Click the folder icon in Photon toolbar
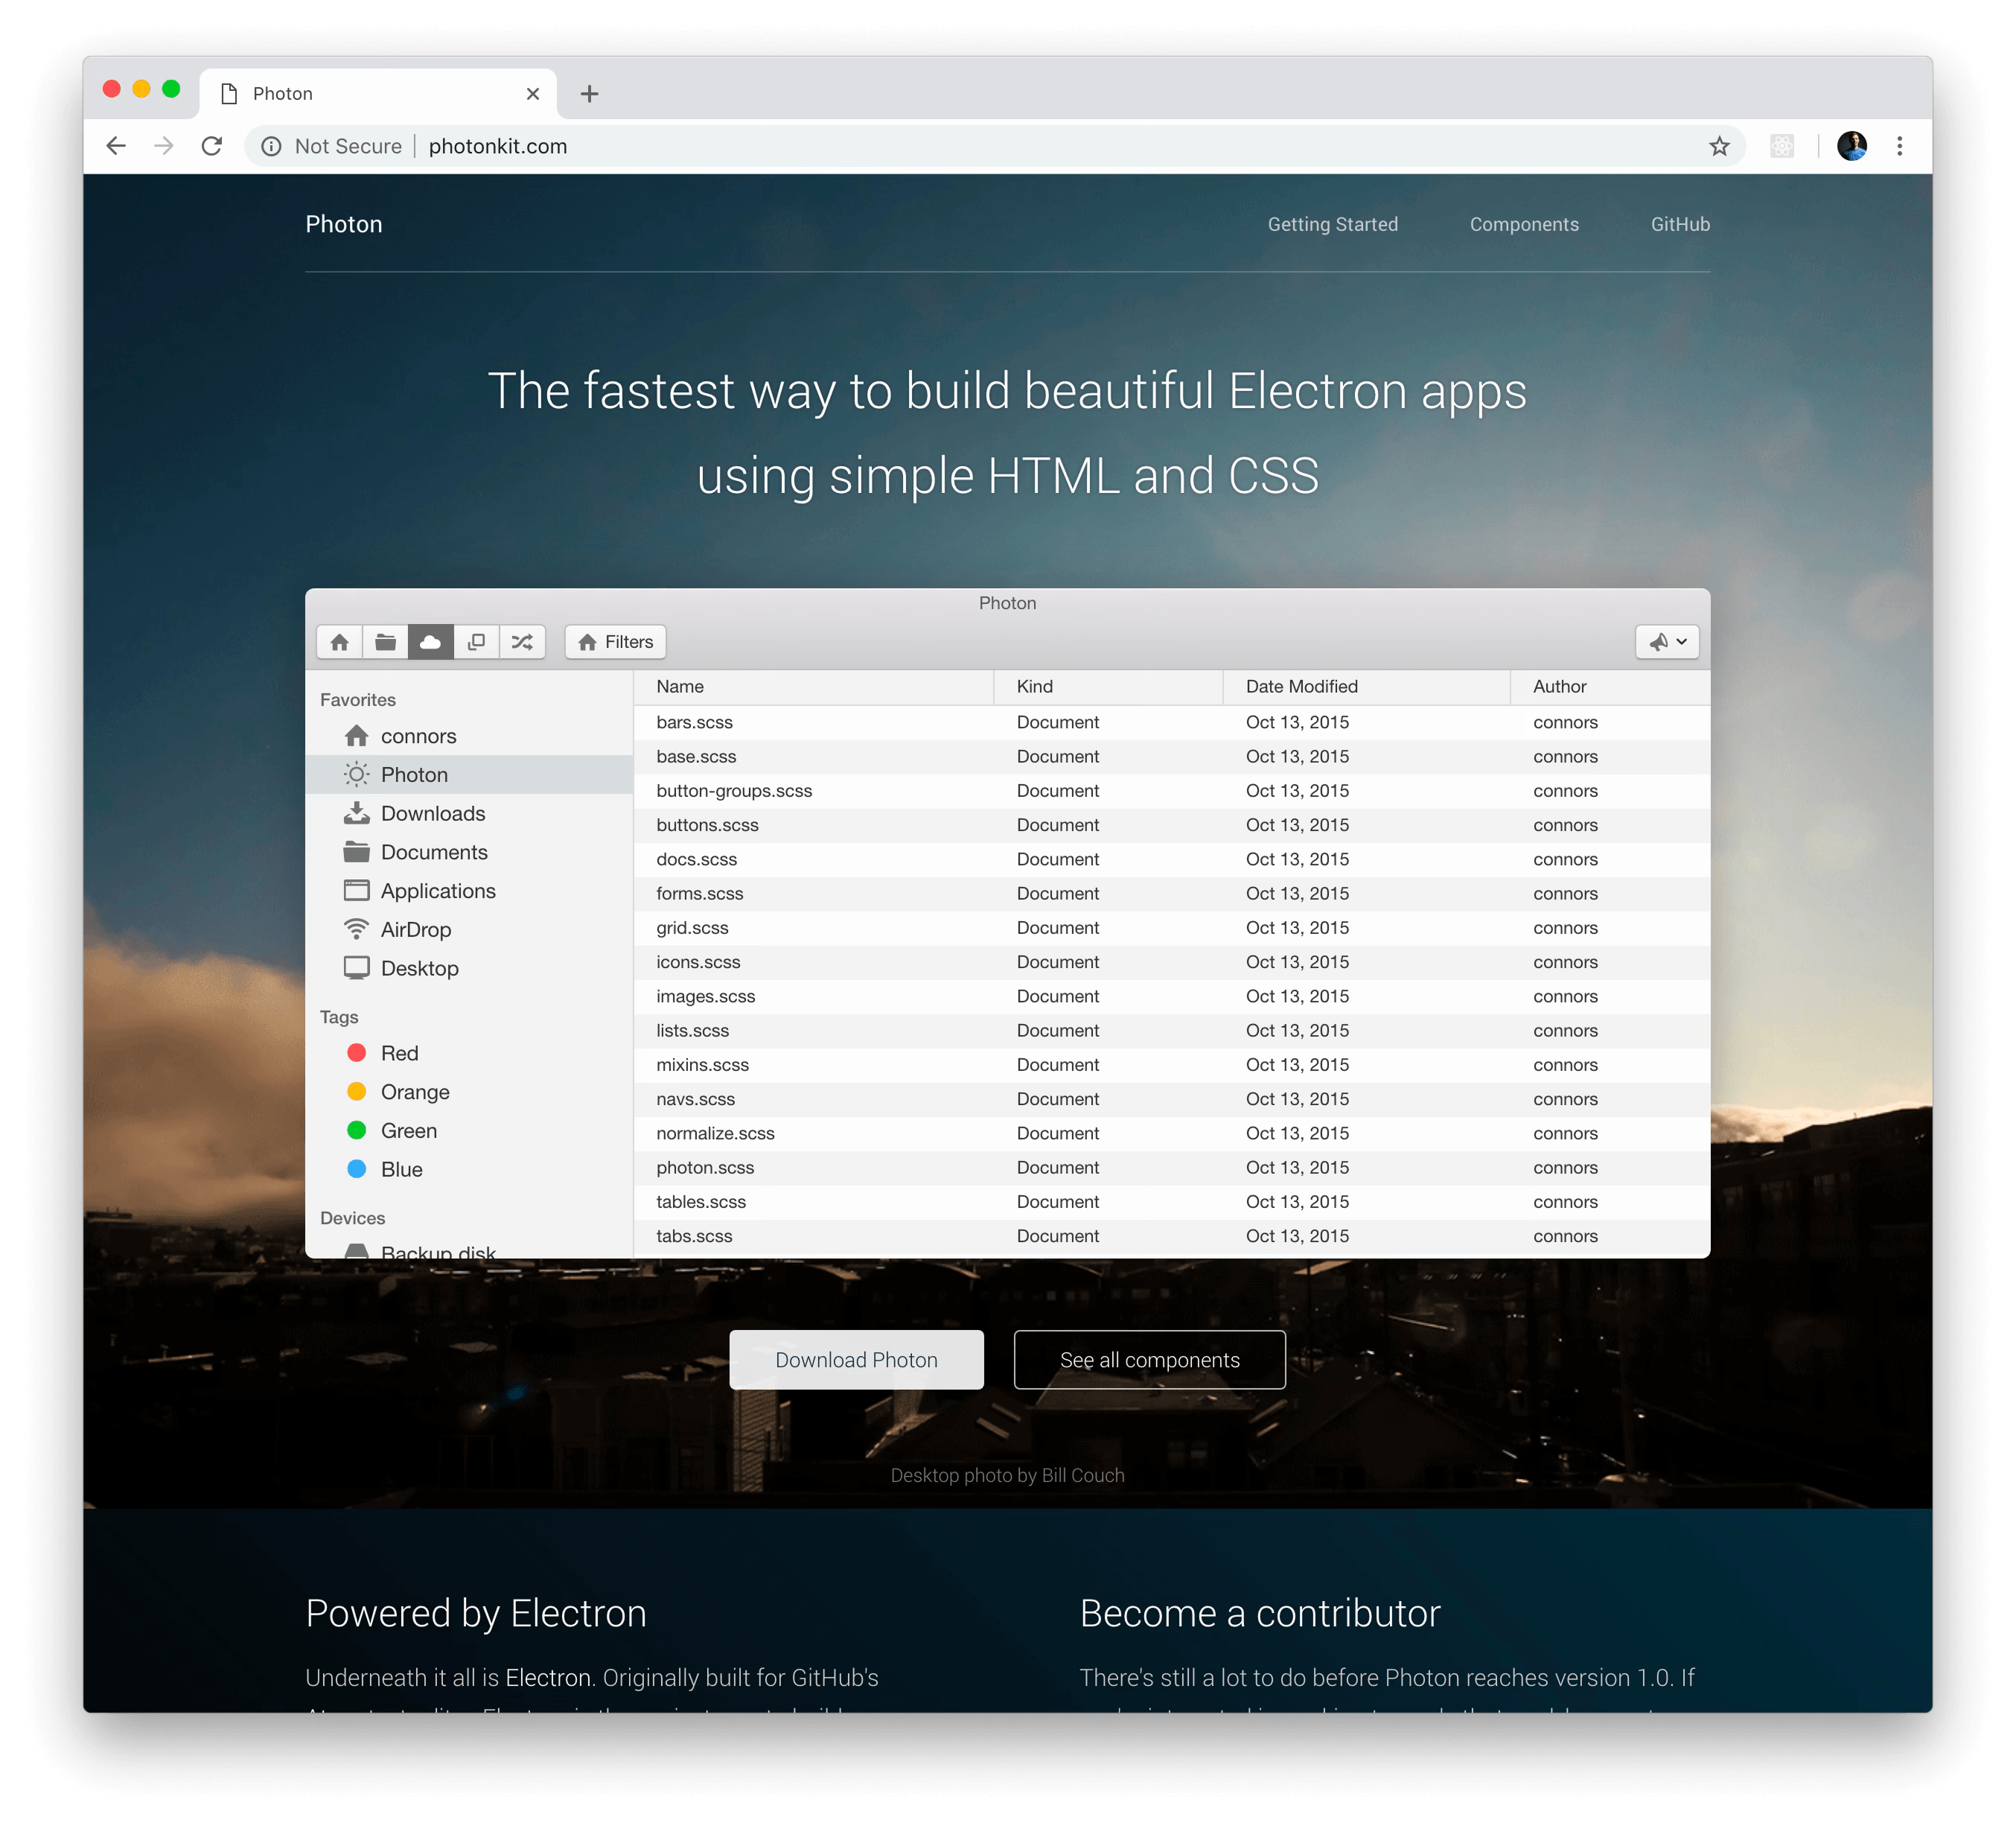2016x1823 pixels. (385, 641)
